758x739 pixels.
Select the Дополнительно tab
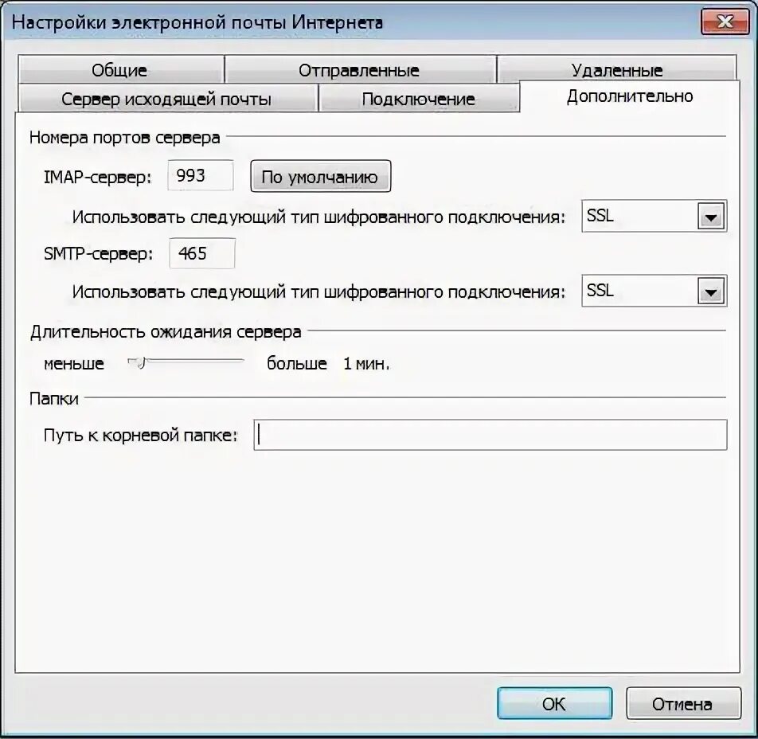click(x=629, y=96)
